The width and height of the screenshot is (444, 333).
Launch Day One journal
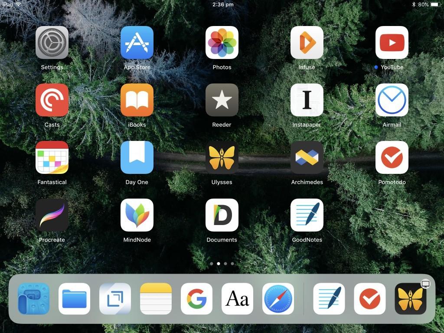click(137, 157)
